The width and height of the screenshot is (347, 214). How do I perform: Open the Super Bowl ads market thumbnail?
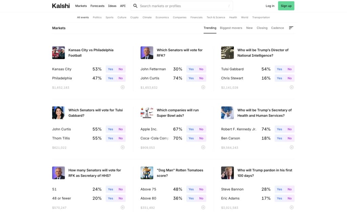tap(147, 113)
